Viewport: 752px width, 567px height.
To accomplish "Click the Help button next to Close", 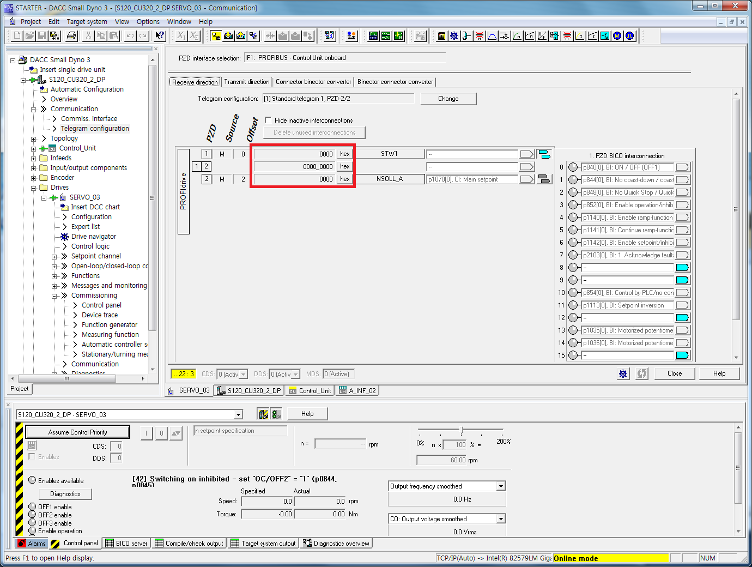I will pyautogui.click(x=719, y=373).
